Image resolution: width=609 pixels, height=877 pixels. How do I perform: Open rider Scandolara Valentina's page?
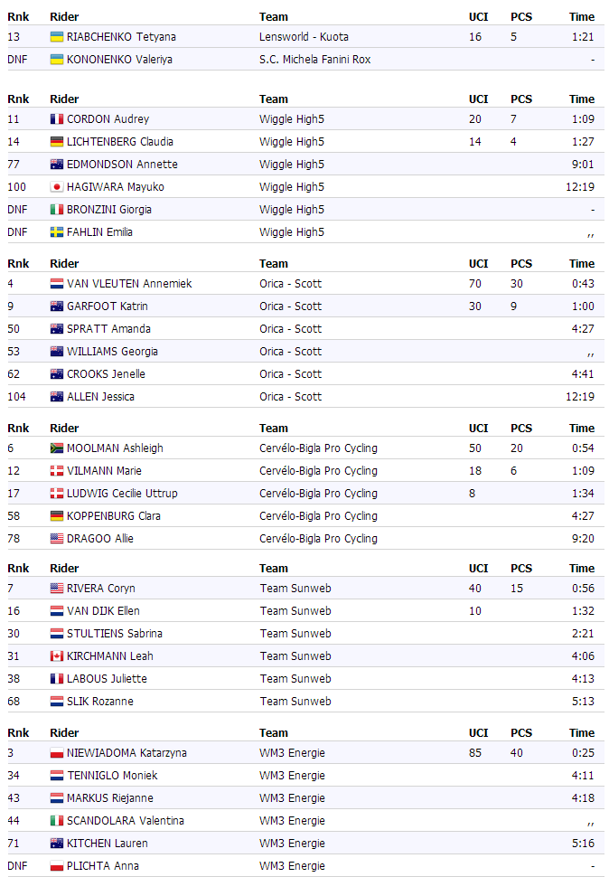125,821
